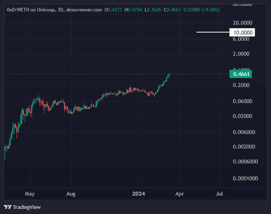Click the 2.0000 price axis label

[x=241, y=54]
